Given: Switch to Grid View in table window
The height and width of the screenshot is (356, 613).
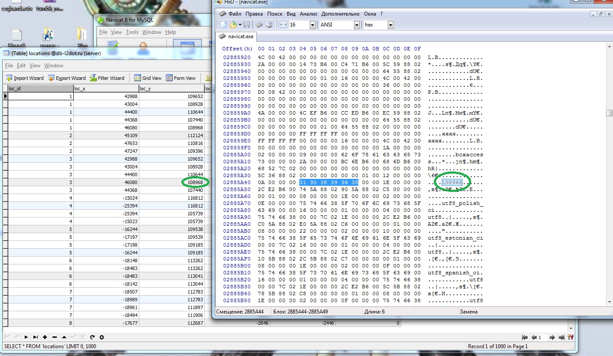Looking at the screenshot, I should point(148,78).
